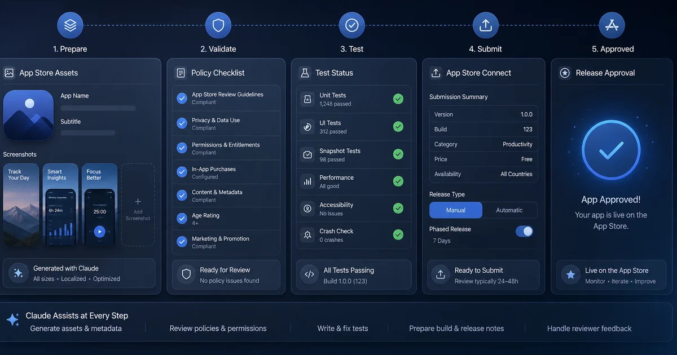
Task: Toggle Privacy & Data Use checkmark
Action: coord(182,123)
